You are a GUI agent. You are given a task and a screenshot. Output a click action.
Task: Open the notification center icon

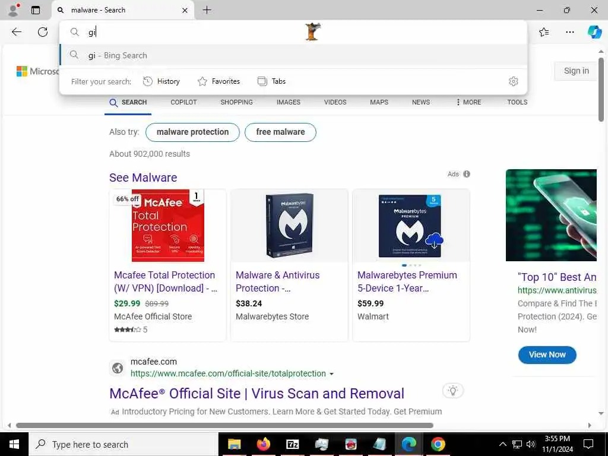[x=588, y=444]
